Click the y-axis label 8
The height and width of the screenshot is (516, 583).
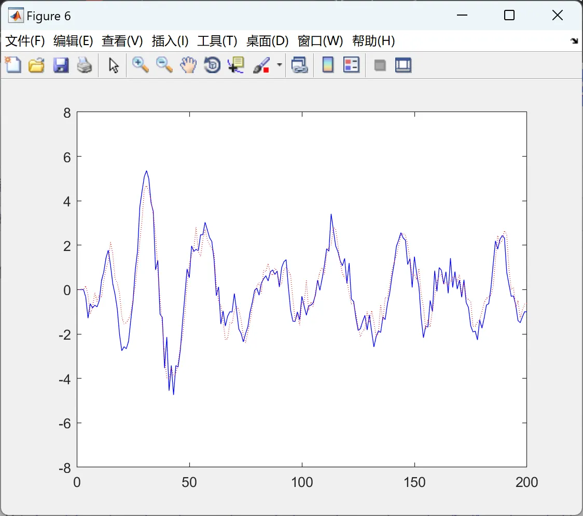pyautogui.click(x=67, y=113)
